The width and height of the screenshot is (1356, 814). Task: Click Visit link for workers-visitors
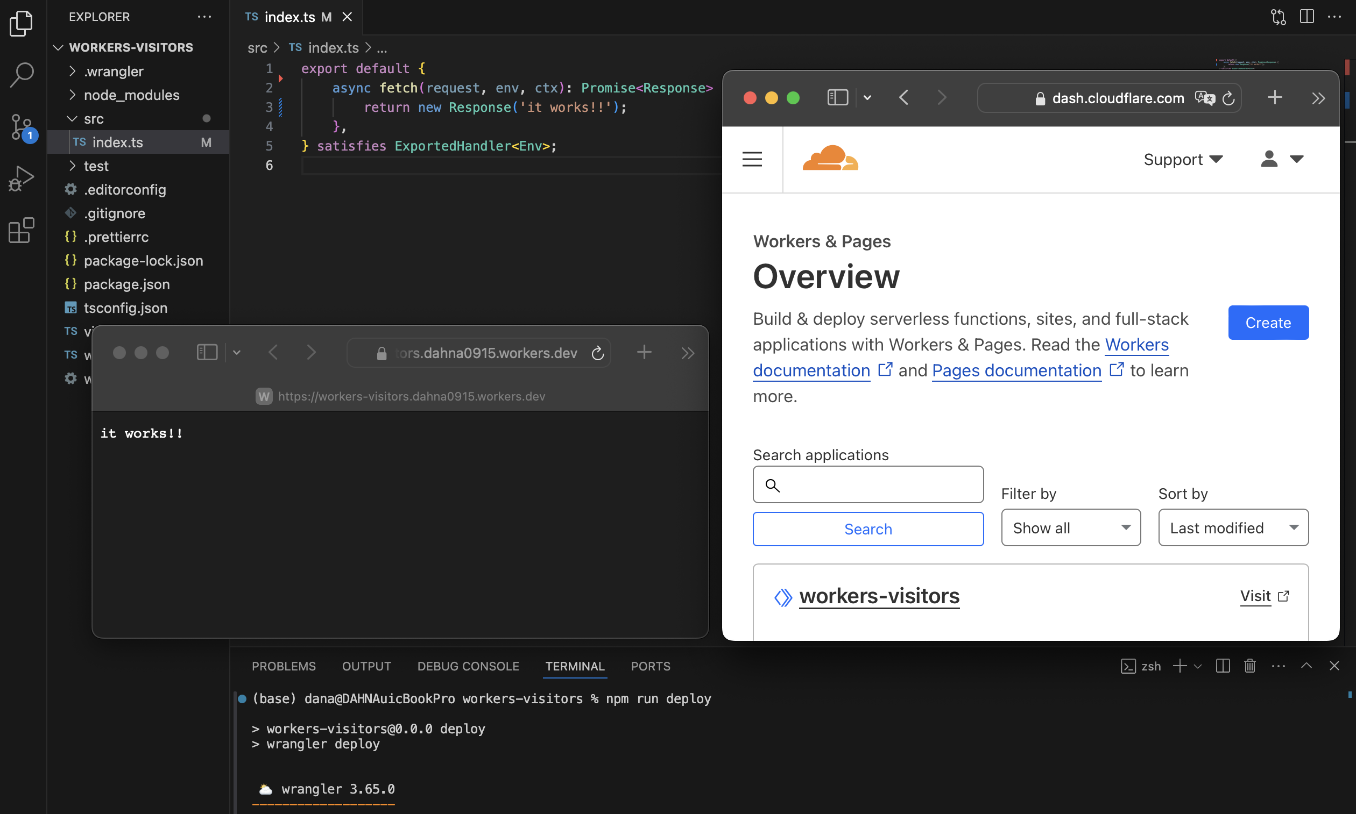(1265, 596)
